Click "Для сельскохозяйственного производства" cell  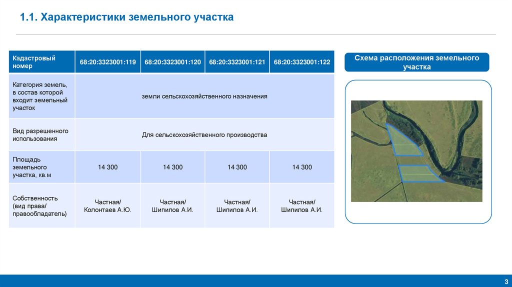(204, 134)
